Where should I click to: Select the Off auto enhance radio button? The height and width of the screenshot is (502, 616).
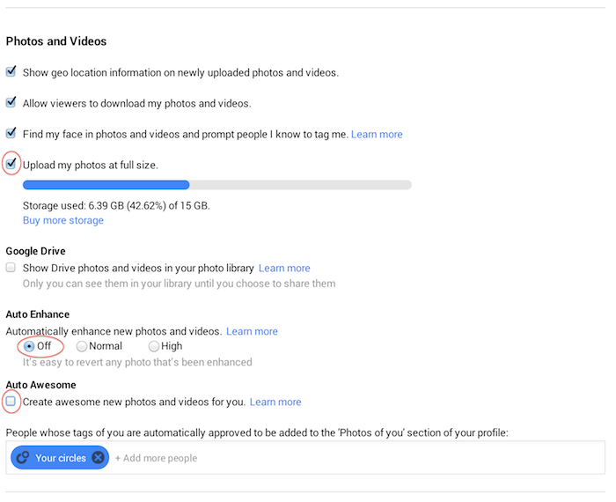29,346
